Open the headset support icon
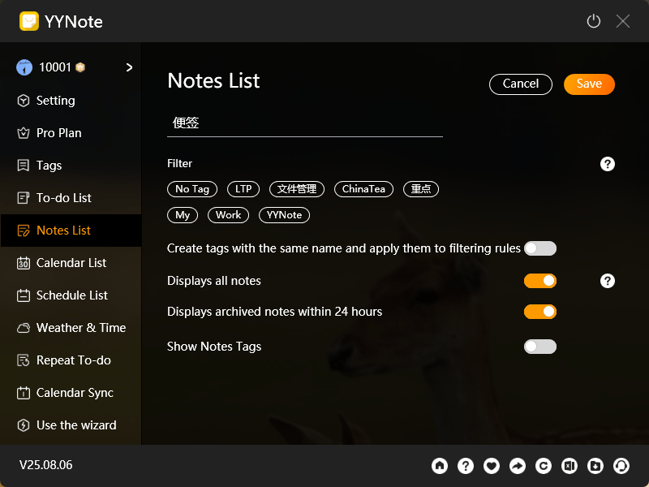Image resolution: width=649 pixels, height=487 pixels. coord(621,466)
